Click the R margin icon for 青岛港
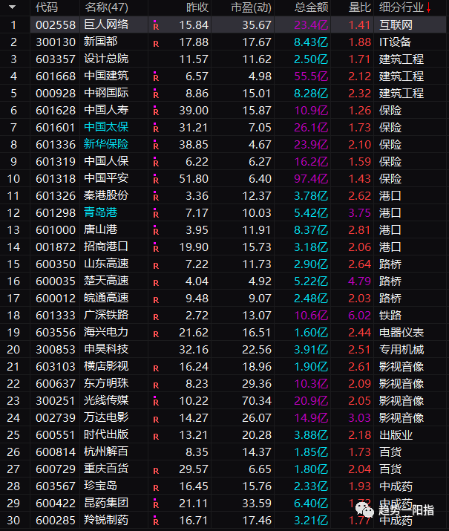Screen dimensions: 449x531 [x=156, y=213]
